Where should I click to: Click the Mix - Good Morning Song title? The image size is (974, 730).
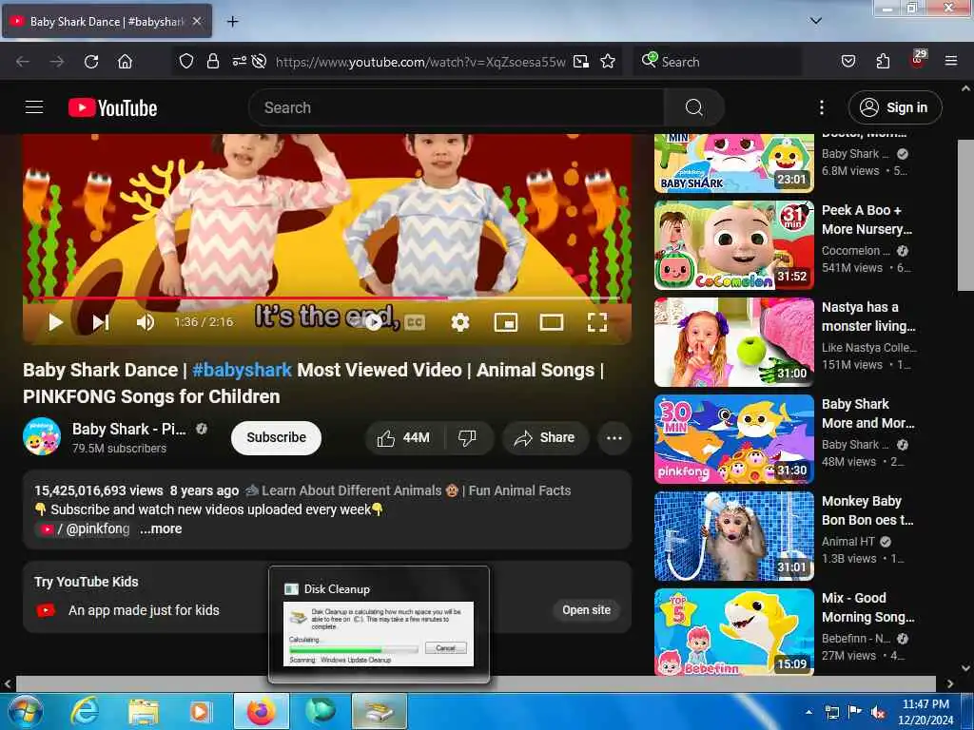coord(867,607)
